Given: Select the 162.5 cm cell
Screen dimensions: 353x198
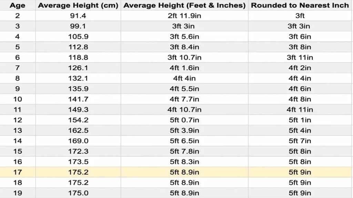Looking at the screenshot, I should click(78, 131).
